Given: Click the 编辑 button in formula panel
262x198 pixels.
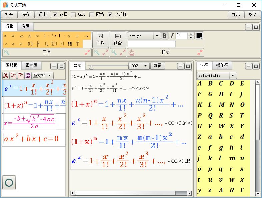Looking at the screenshot, I should pos(157,65).
